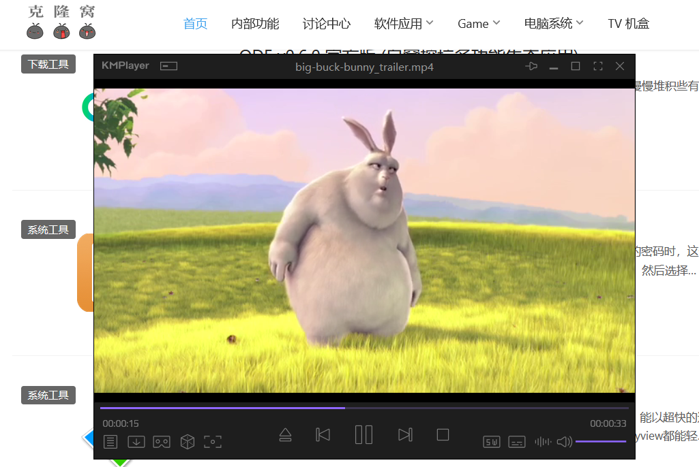Open the audio equalizer waveform icon

pyautogui.click(x=543, y=442)
